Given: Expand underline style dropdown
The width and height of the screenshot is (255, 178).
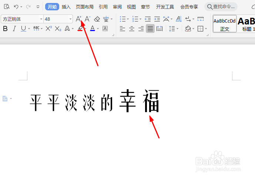Looking at the screenshot, I should (x=29, y=29).
